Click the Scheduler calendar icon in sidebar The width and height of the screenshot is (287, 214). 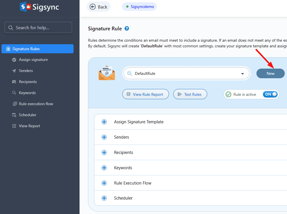tap(14, 115)
